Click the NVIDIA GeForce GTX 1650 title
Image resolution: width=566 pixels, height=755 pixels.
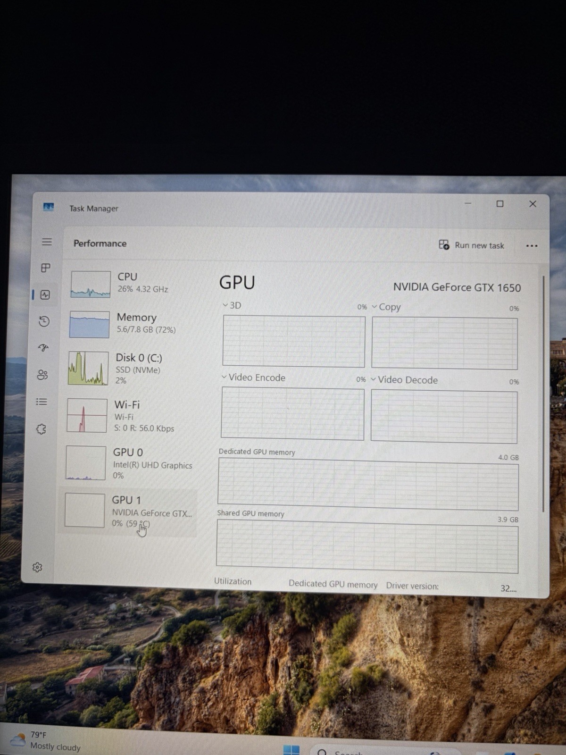457,287
